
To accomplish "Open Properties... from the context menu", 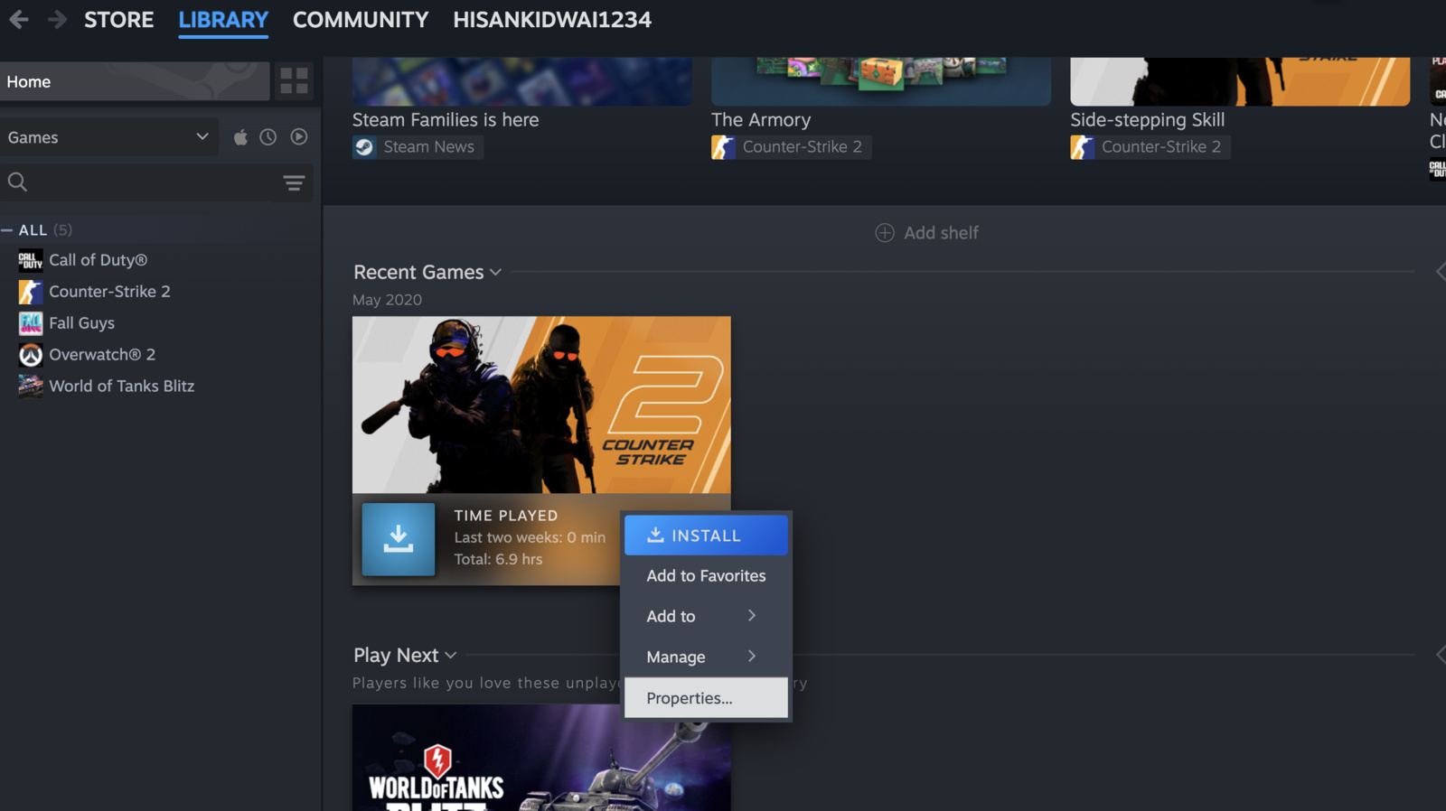I will pos(706,698).
